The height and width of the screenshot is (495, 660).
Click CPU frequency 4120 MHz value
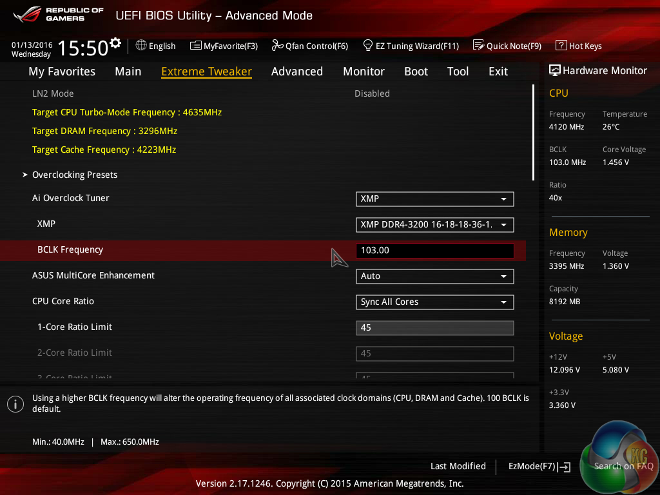tap(567, 127)
